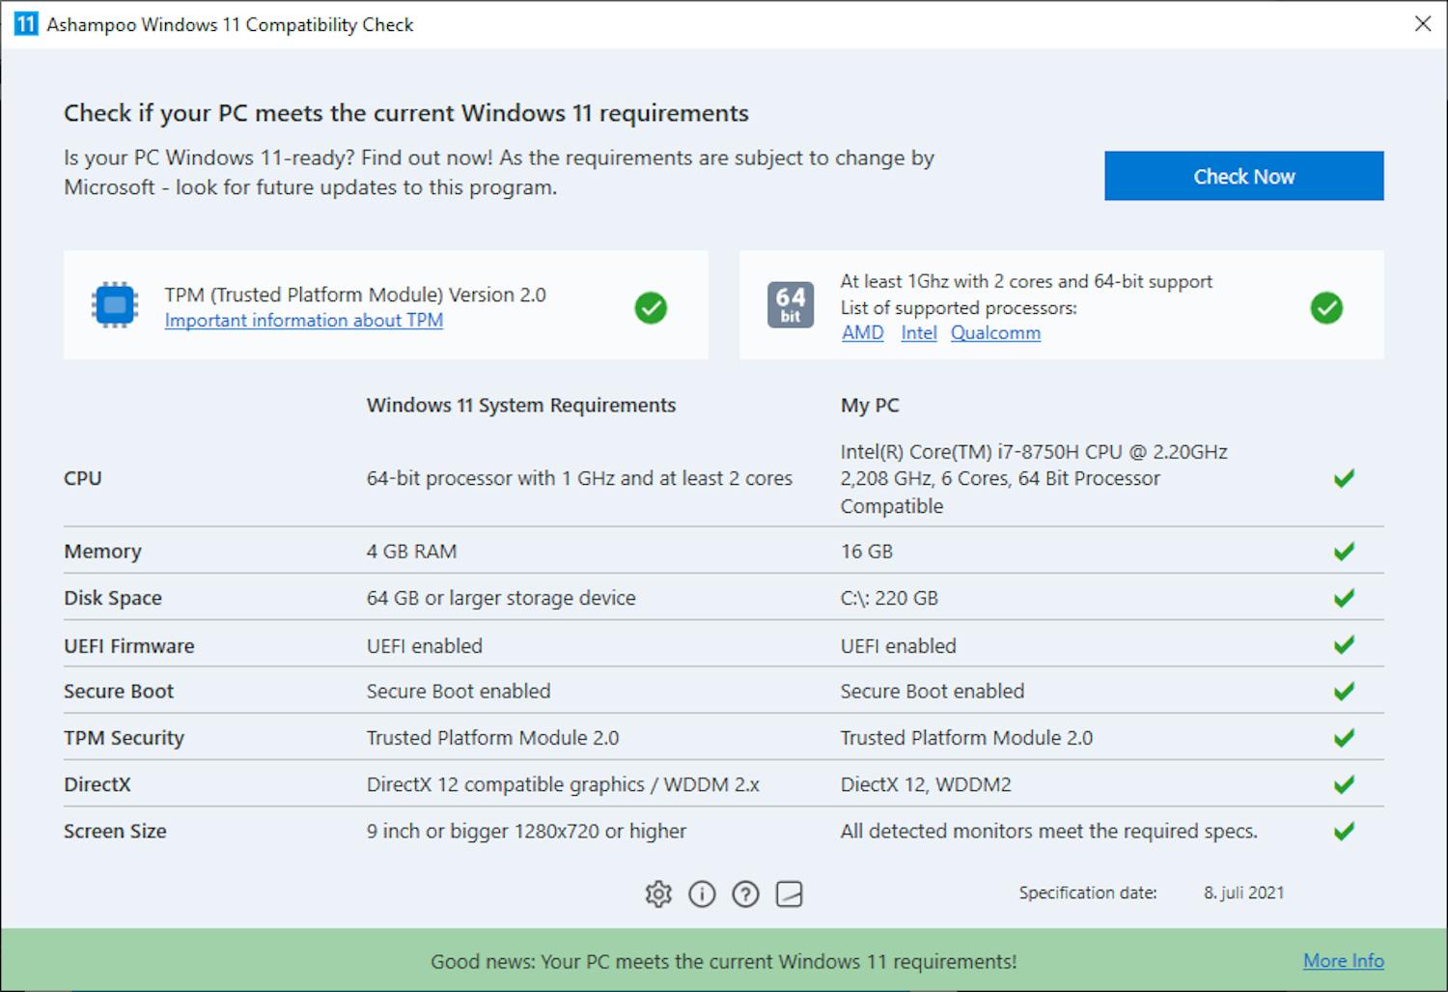Click the checkmark on the Screen Size row

click(x=1343, y=831)
